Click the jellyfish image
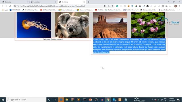 [x=34, y=25]
